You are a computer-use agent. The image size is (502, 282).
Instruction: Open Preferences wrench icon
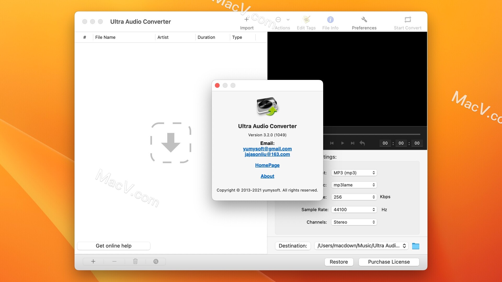pos(364,20)
